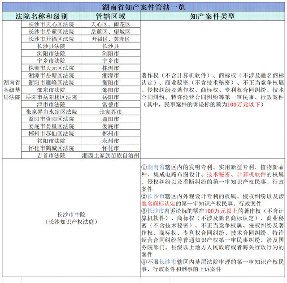Select the 长沙市岳麓区法院 cell

tap(51, 32)
